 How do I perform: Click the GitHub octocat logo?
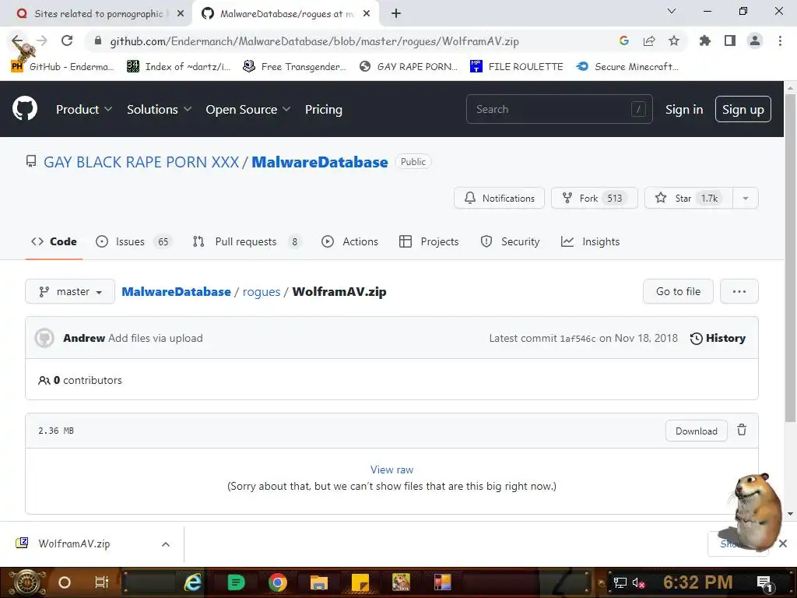[x=25, y=108]
